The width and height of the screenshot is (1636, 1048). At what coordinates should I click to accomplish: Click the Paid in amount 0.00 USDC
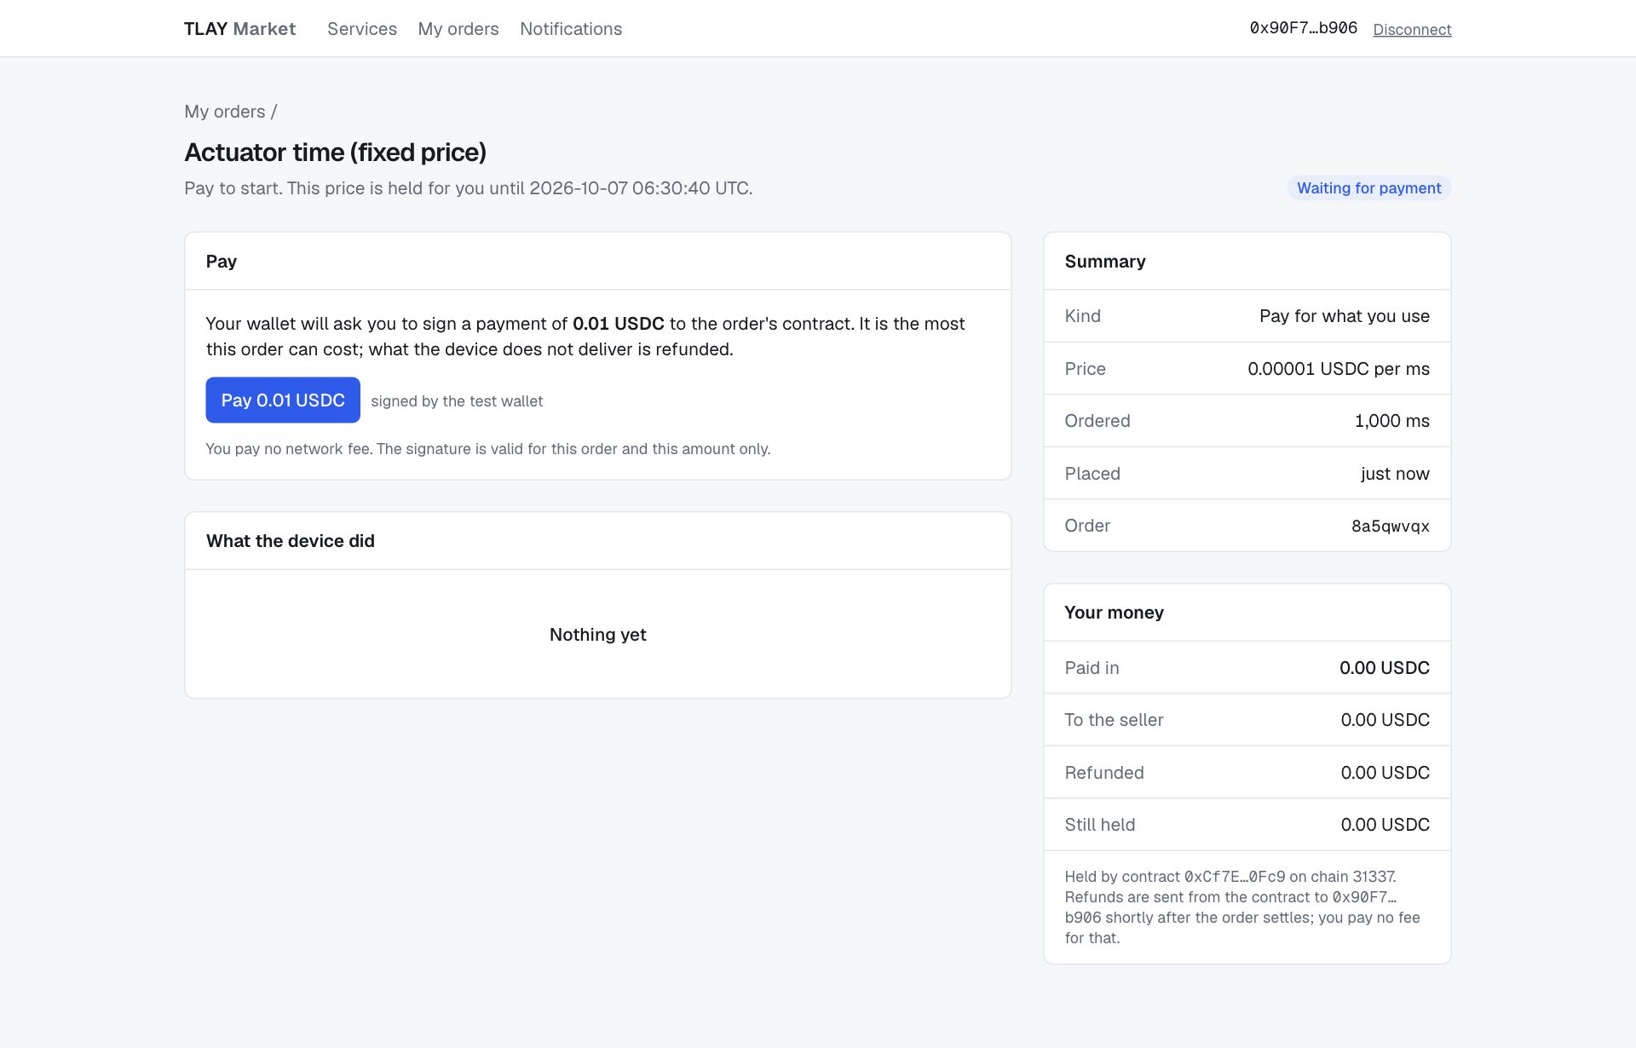click(1385, 668)
